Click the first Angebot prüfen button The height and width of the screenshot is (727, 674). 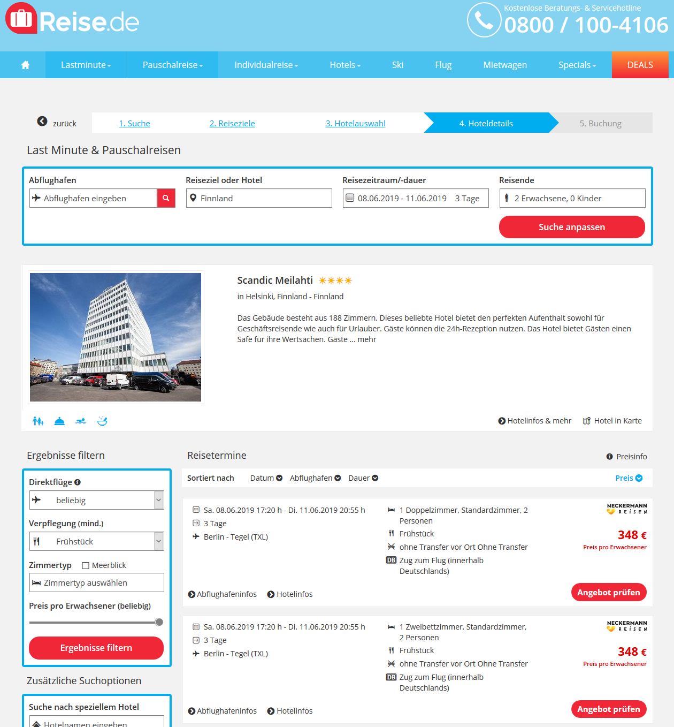(x=609, y=592)
